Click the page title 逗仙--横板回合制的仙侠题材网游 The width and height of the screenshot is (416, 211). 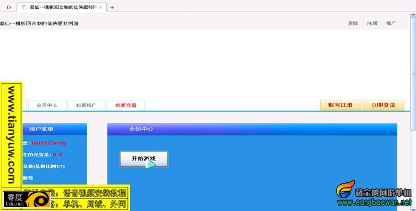pos(39,23)
